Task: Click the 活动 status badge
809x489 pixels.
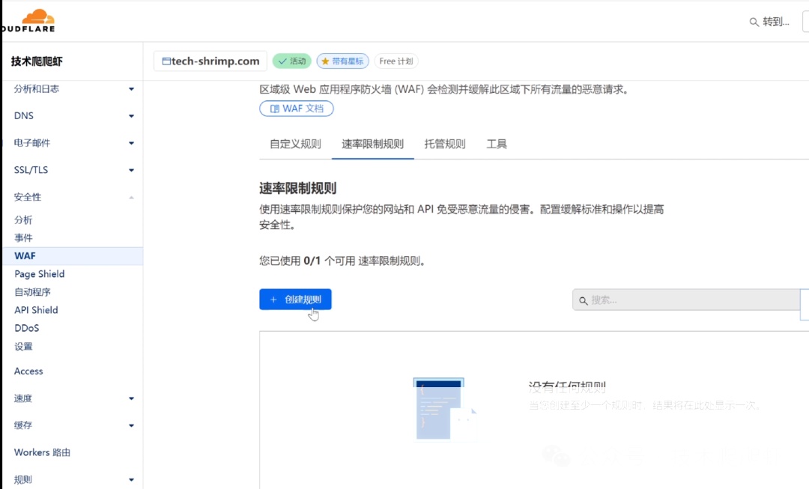Action: [x=292, y=61]
